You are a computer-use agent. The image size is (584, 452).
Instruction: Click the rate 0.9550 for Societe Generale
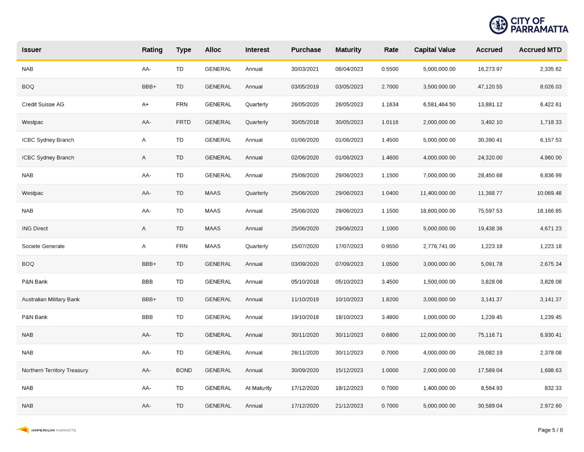click(x=390, y=246)
